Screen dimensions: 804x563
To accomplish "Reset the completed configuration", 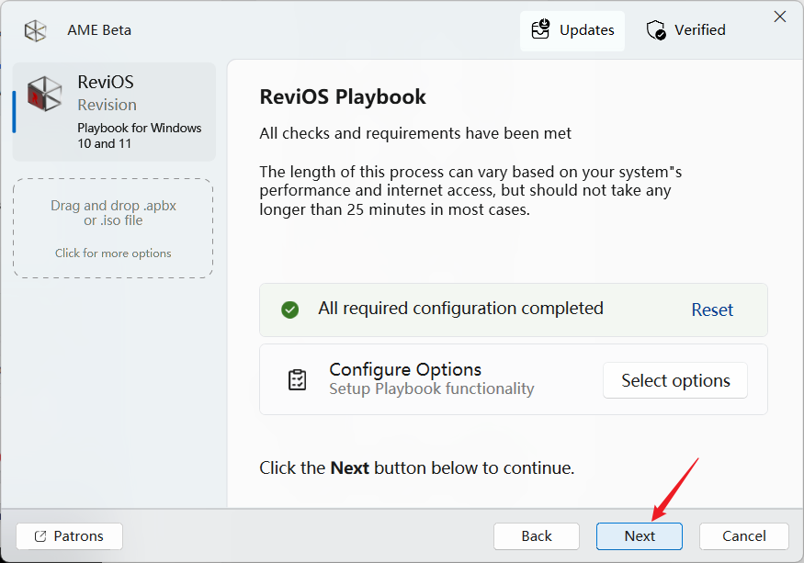I will (x=712, y=310).
